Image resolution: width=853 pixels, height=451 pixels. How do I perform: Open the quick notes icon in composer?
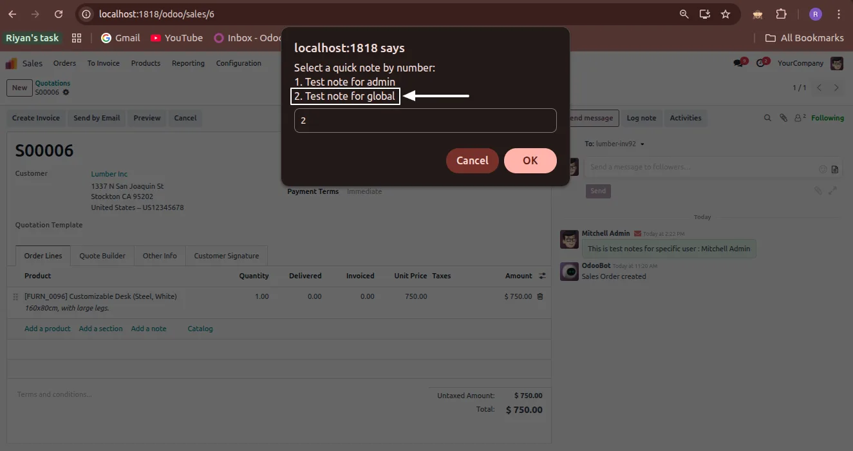coord(835,169)
